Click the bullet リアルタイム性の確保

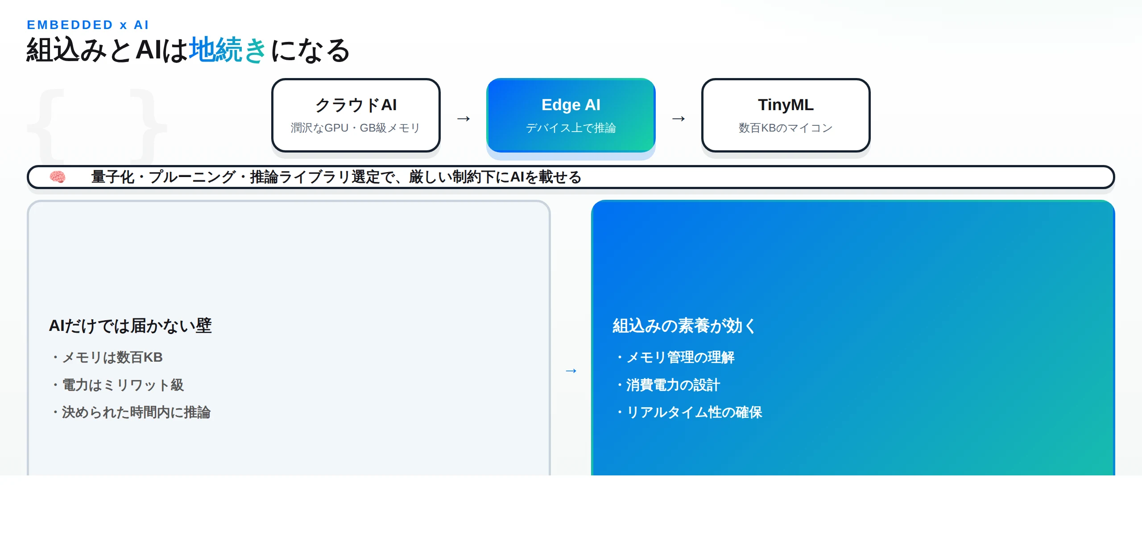(689, 412)
